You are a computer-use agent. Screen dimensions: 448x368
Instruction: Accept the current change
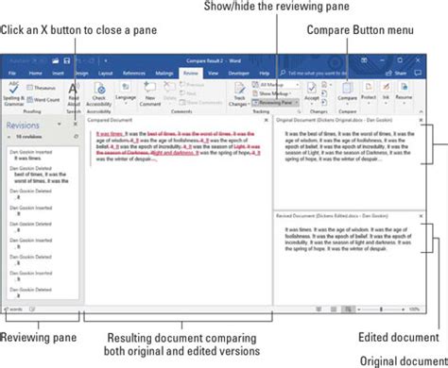tap(312, 90)
